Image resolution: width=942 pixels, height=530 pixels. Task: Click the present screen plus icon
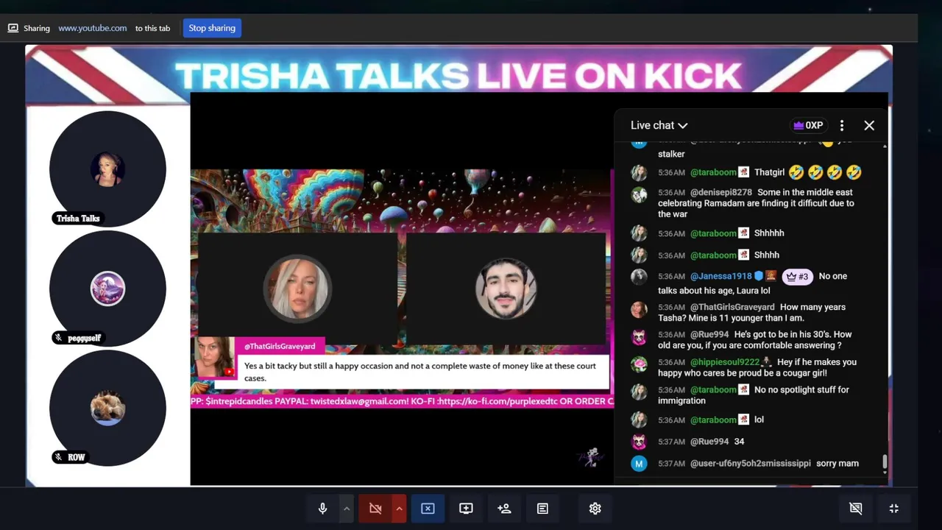466,509
